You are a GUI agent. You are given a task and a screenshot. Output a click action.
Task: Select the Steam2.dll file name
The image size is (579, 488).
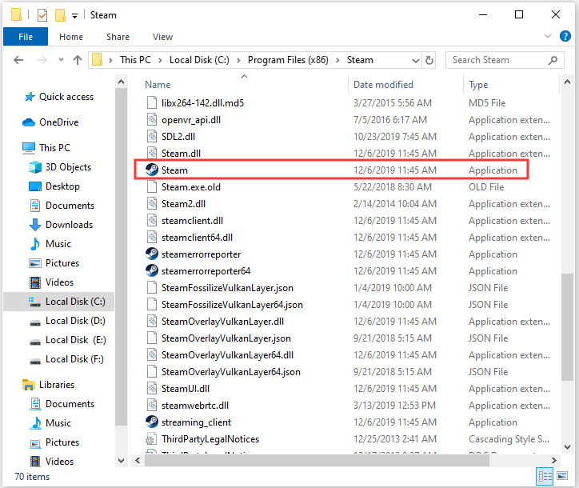[x=183, y=203]
